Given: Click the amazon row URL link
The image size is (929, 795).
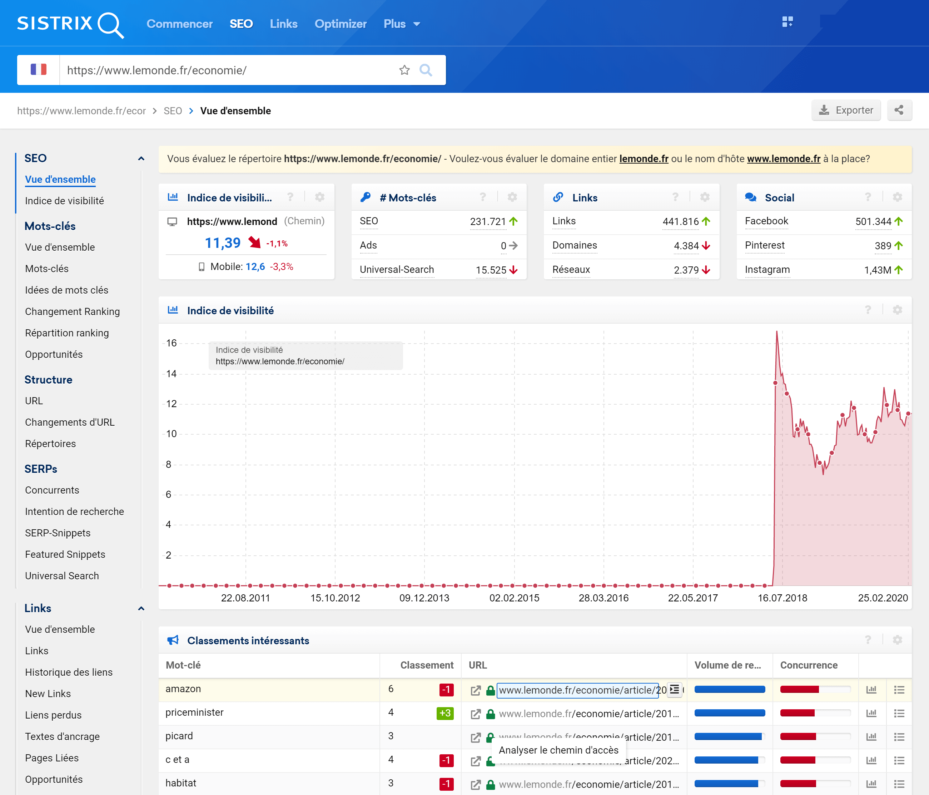Looking at the screenshot, I should [x=578, y=690].
